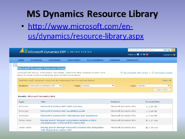This screenshot has width=185, height=139.
Task: Click the Get Adobe Reader link
Action: point(164,73)
